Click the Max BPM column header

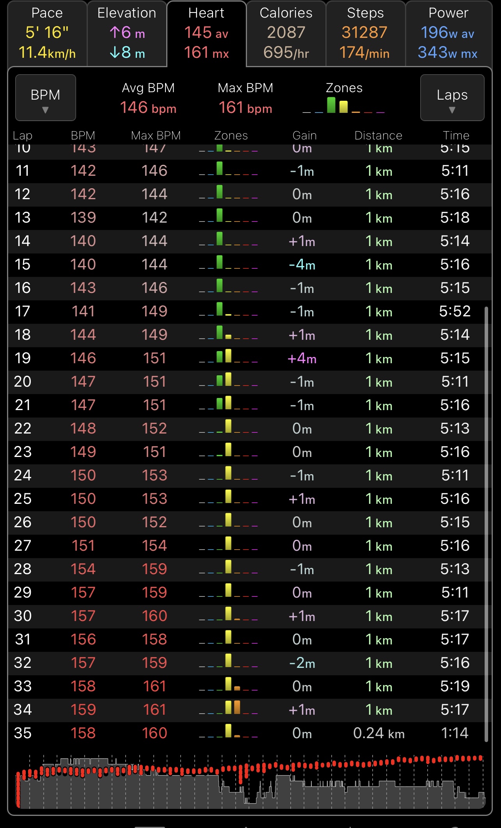click(156, 136)
